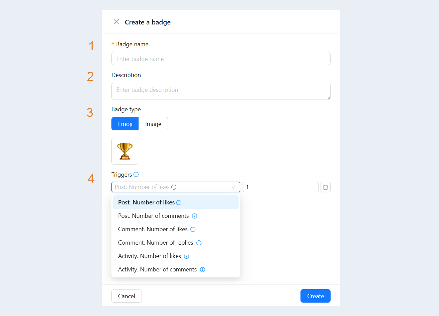Screen dimensions: 439x316
Task: Click the trophy emoji picker box
Action: click(x=125, y=151)
